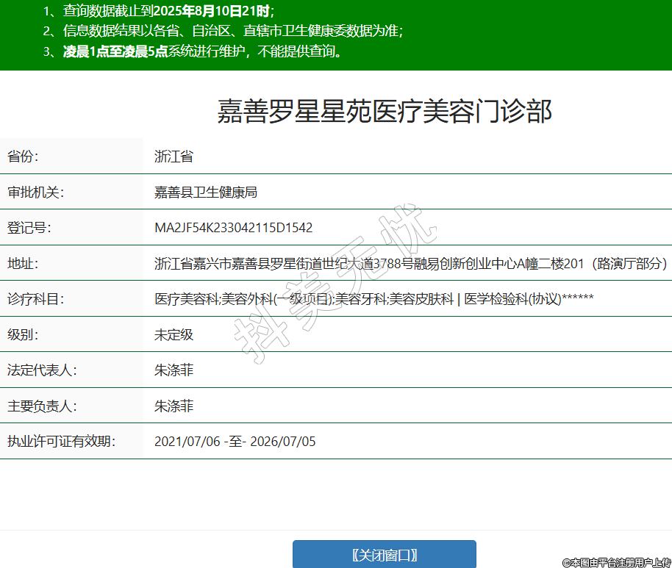Click the level value 未定级

coord(174,334)
